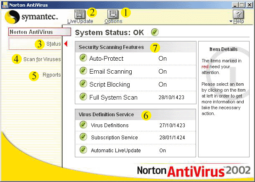
Task: Click the LiveUpdate text label
Action: [80, 21]
